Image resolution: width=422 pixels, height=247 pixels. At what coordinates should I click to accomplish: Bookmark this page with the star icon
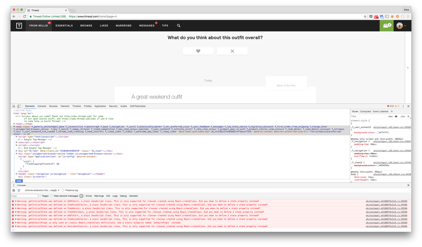coord(365,17)
